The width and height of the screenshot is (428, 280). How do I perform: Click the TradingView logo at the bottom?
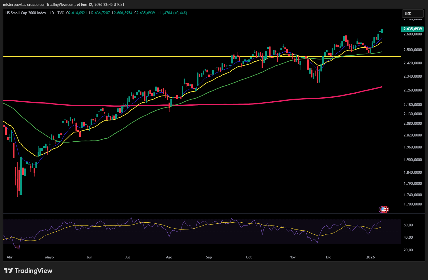pyautogui.click(x=28, y=271)
